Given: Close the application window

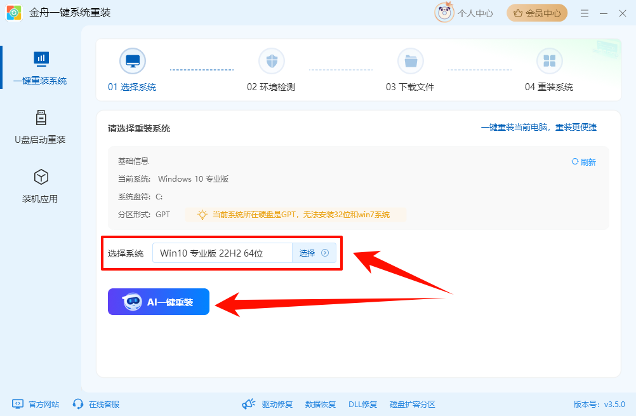Looking at the screenshot, I should click(623, 13).
